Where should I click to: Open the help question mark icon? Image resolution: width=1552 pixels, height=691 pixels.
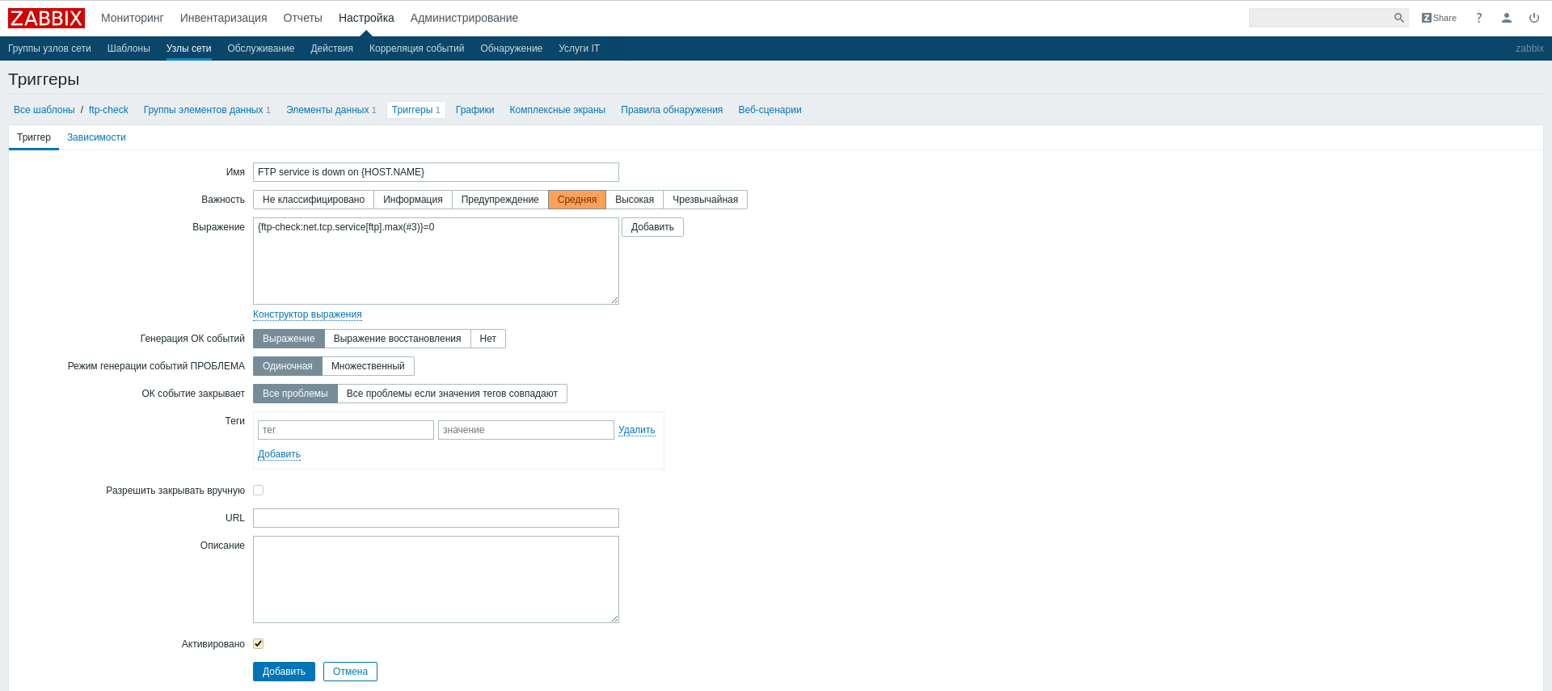point(1479,18)
